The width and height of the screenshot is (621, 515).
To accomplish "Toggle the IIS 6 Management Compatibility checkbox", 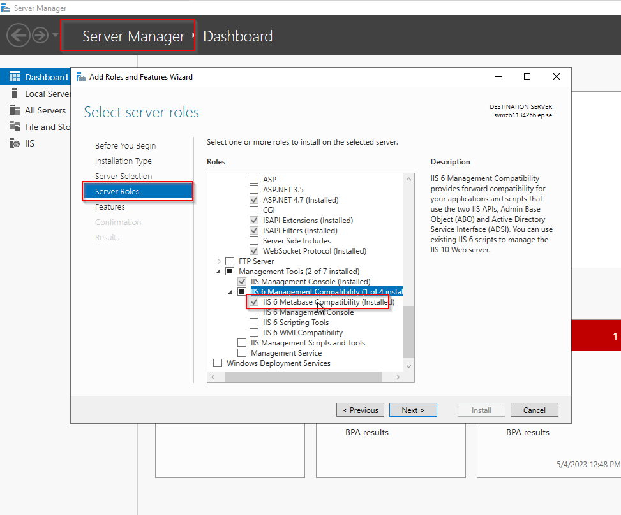I will click(242, 291).
